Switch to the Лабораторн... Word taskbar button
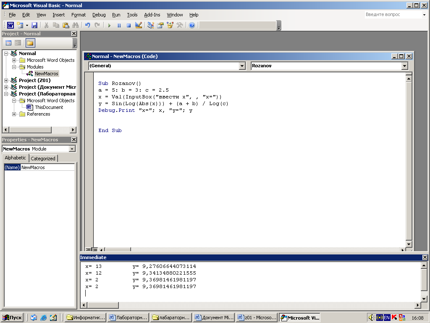430x323 pixels. click(128, 318)
